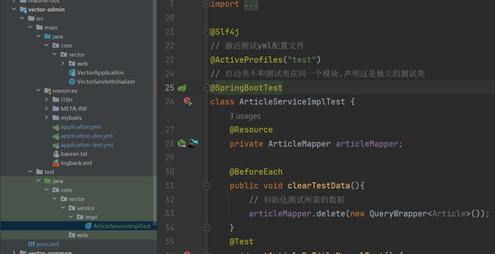Collapse the resources folder chevron
Screen dimensions: 495x254
(39, 91)
